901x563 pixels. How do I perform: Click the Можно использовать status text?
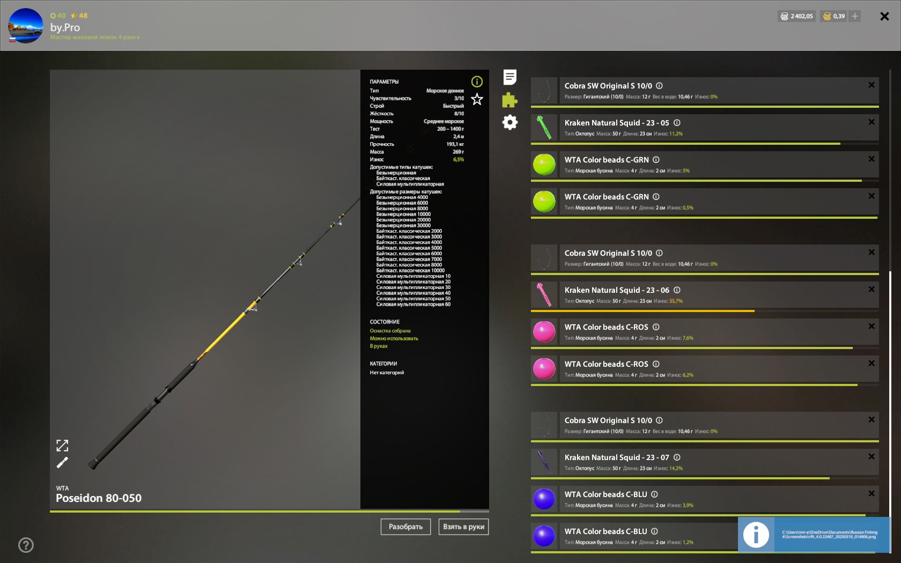pyautogui.click(x=394, y=338)
